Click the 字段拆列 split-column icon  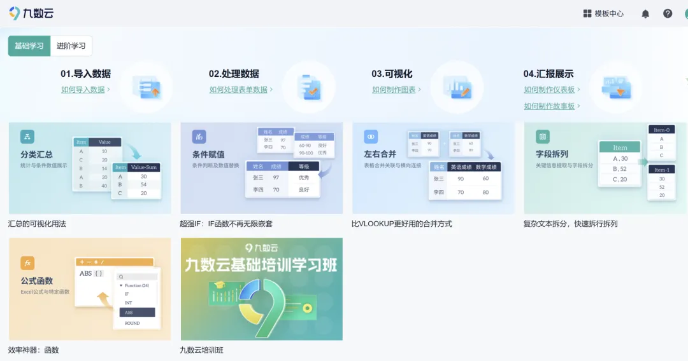coord(543,137)
